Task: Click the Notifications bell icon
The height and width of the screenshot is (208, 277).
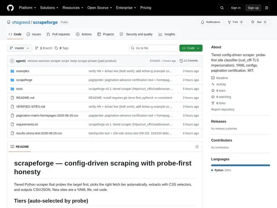Action: 203,22
